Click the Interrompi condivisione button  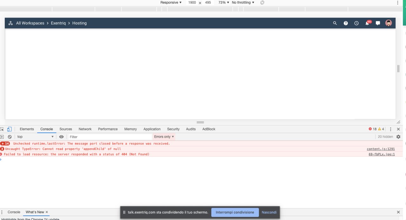[235, 212]
